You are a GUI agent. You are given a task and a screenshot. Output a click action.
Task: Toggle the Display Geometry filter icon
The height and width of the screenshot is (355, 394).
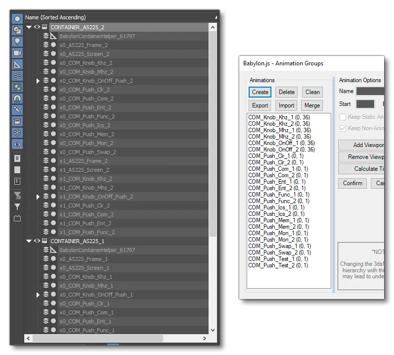click(17, 19)
